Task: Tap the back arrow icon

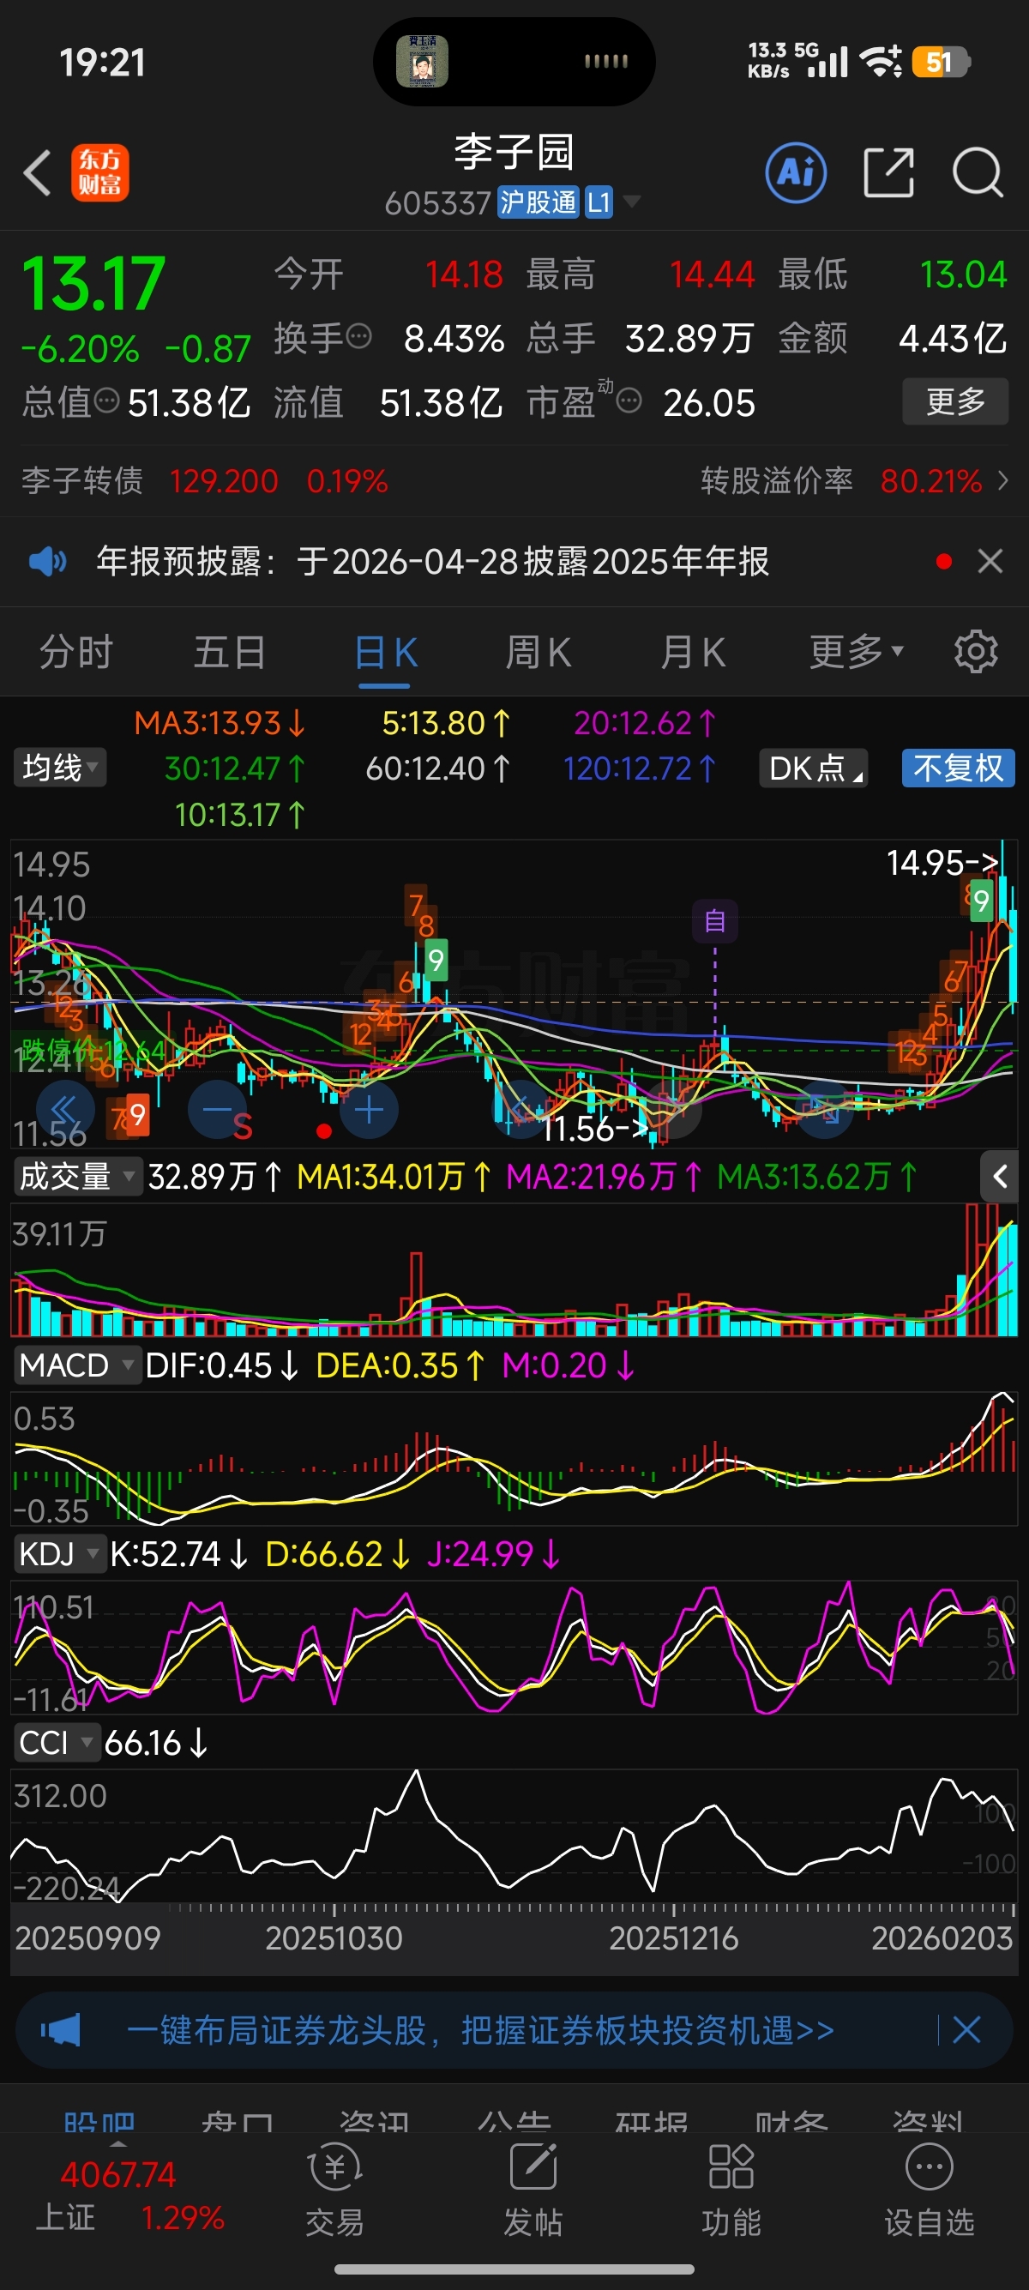Action: point(36,172)
